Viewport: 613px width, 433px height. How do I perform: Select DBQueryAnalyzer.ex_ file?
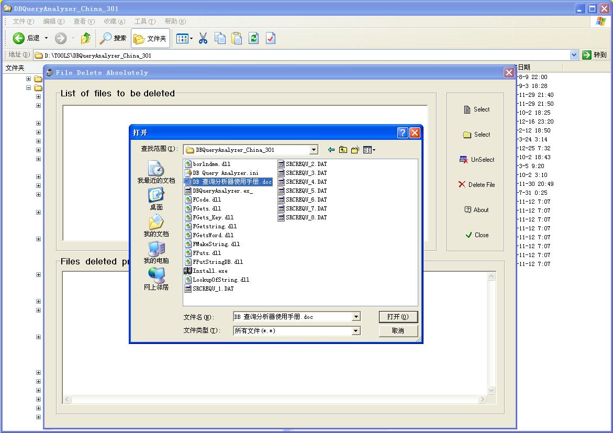pyautogui.click(x=218, y=191)
